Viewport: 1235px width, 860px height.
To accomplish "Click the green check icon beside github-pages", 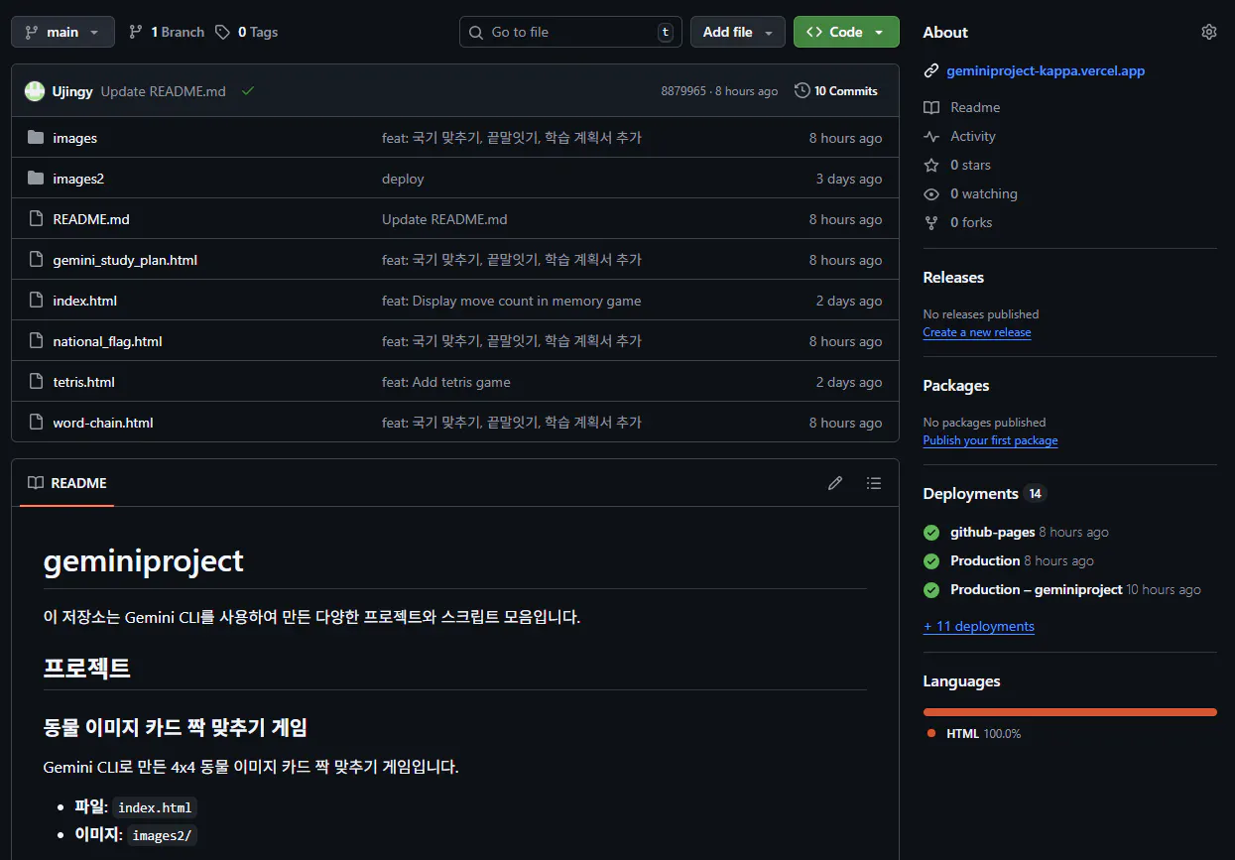I will click(931, 533).
